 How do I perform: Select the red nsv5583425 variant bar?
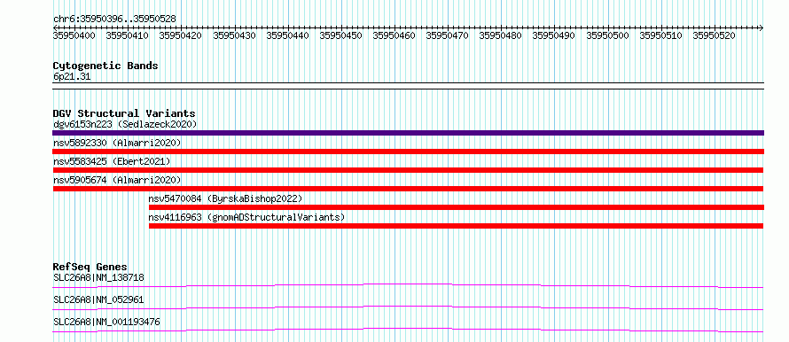point(408,170)
